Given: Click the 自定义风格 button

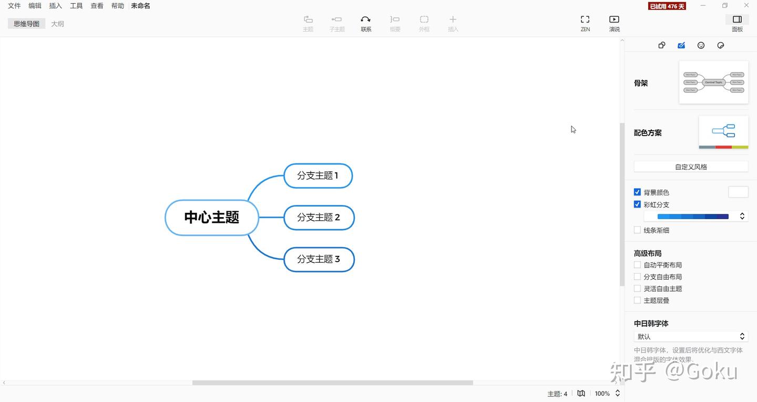Looking at the screenshot, I should point(691,167).
